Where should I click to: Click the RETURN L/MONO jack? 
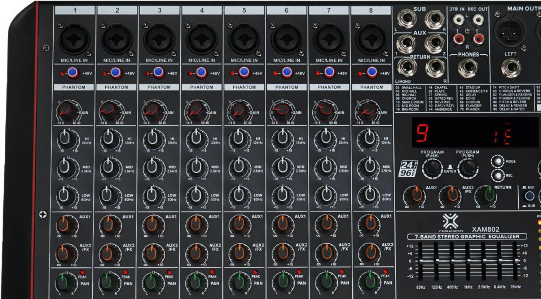(x=407, y=68)
